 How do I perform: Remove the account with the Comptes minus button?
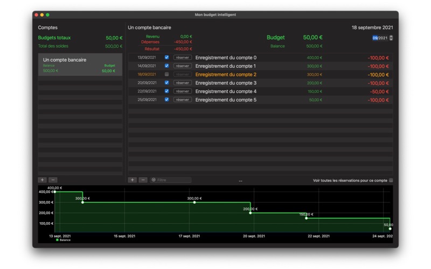coord(53,180)
